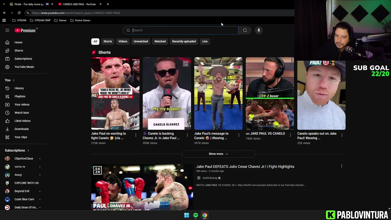Open new browser tab with plus
Viewport: 391px width, 220px height.
pyautogui.click(x=108, y=4)
